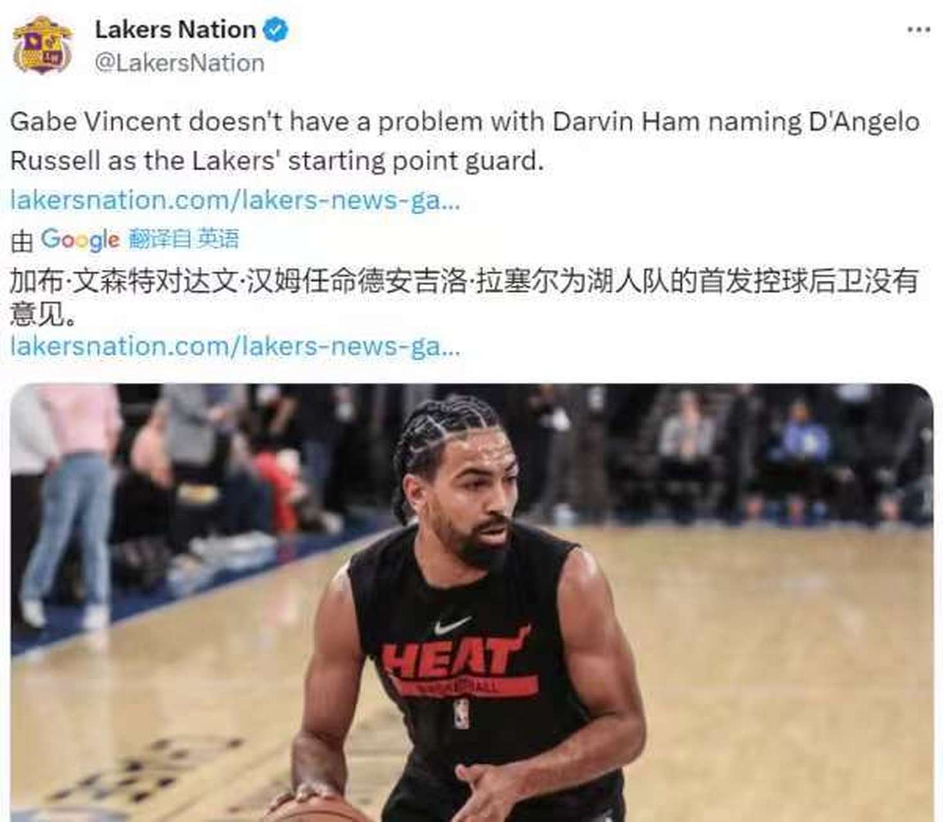This screenshot has width=943, height=822.
Task: Click the Lakers Nation display name
Action: pyautogui.click(x=175, y=30)
